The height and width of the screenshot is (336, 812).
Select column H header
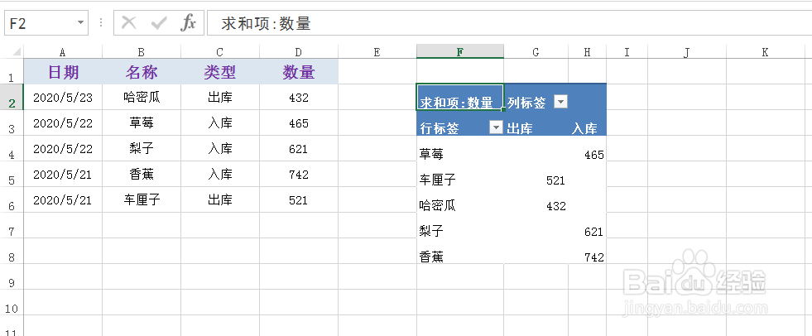(587, 52)
